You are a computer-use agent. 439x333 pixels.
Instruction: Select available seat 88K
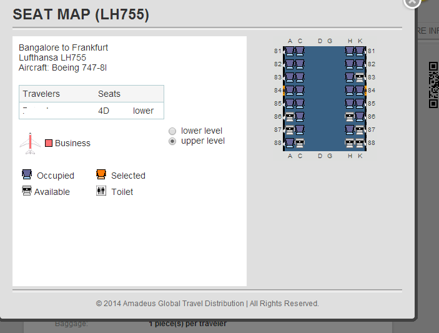point(360,143)
